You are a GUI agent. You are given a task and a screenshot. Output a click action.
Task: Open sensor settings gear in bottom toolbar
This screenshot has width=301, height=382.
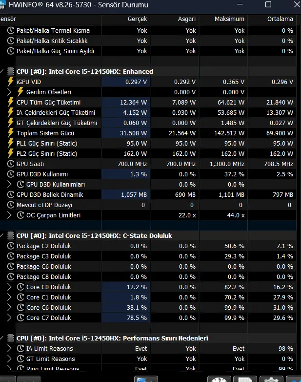[271, 379]
